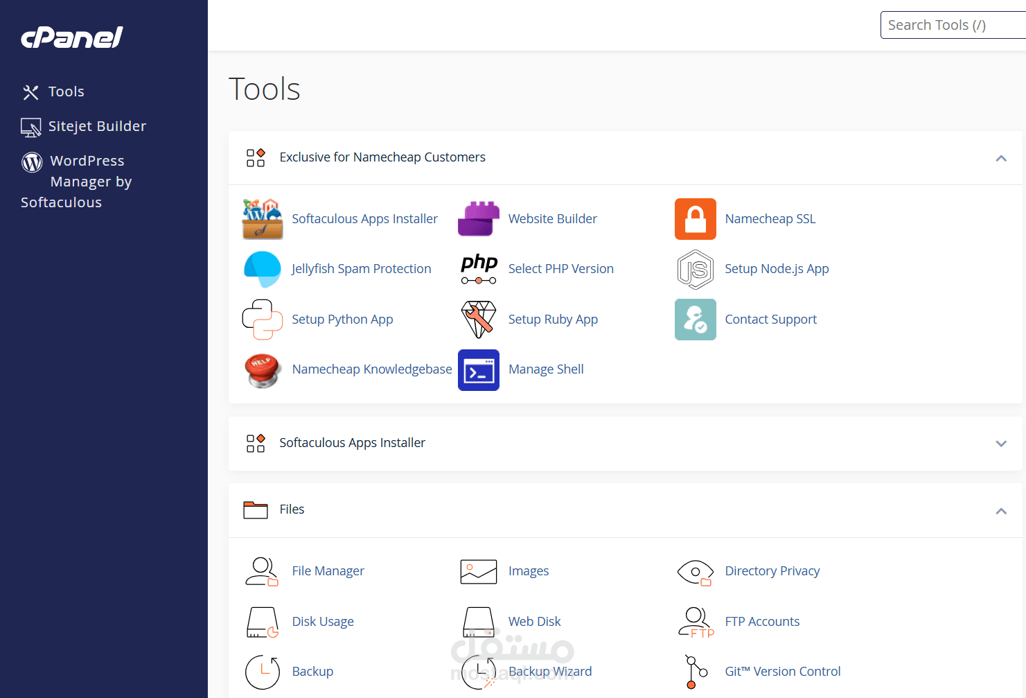1026x698 pixels.
Task: Collapse the Files section chevron
Action: pos(1001,512)
